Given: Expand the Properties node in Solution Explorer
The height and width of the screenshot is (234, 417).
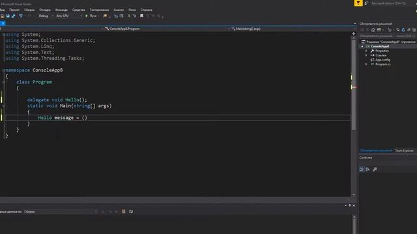Looking at the screenshot, I should (x=366, y=51).
